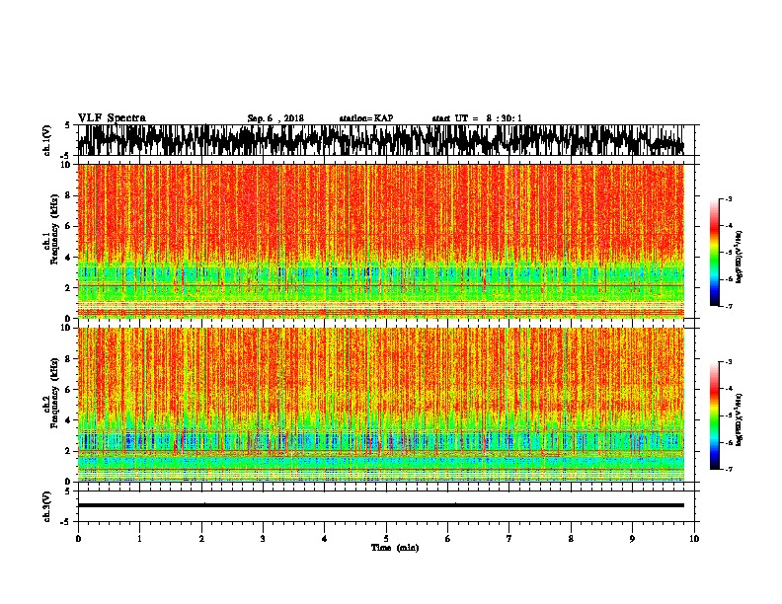Click the ch.1 PSD color bar

[x=715, y=253]
